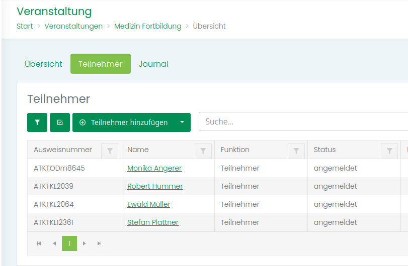Open the Status column filter
This screenshot has width=408, height=266.
coord(389,150)
